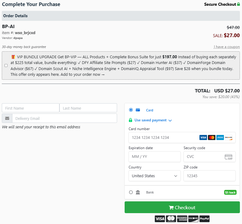This screenshot has height=224, width=242.
Task: Focus the Expiration date MM / YY field
Action: coord(154,157)
